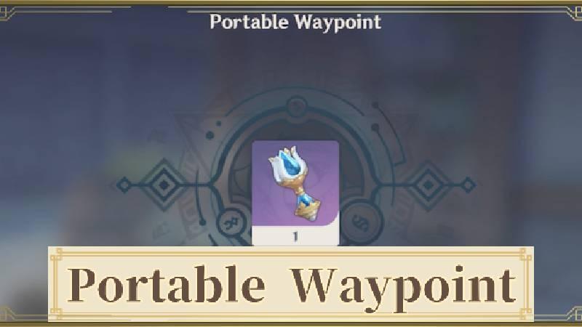The width and height of the screenshot is (582, 327).
Task: Click the small hollow diamond at far right
Action: pyautogui.click(x=468, y=185)
